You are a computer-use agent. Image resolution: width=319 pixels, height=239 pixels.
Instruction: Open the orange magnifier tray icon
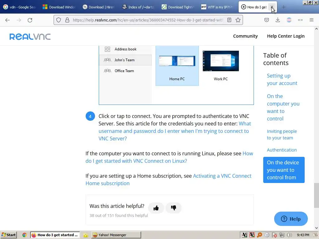point(259,235)
